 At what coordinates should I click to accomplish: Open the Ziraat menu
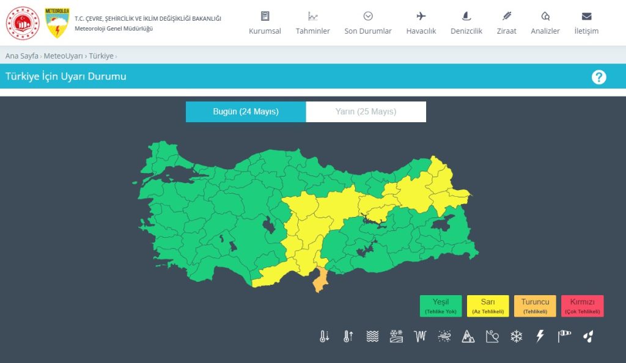click(x=506, y=23)
